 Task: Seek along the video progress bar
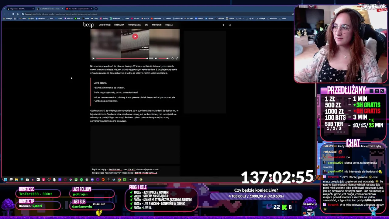tap(122, 58)
